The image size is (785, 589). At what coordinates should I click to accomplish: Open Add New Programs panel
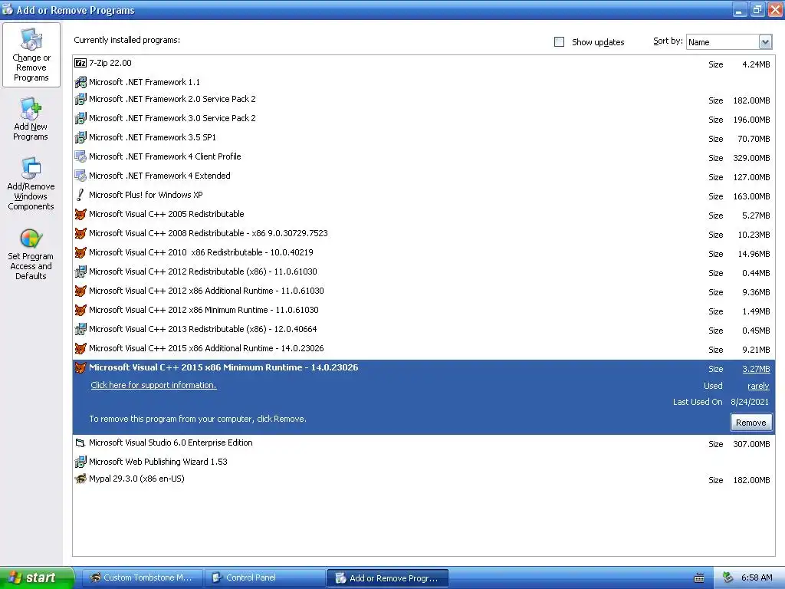pyautogui.click(x=31, y=119)
